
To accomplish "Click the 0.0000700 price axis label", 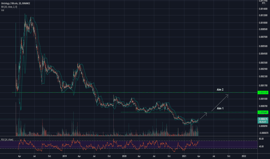I will (263, 106).
